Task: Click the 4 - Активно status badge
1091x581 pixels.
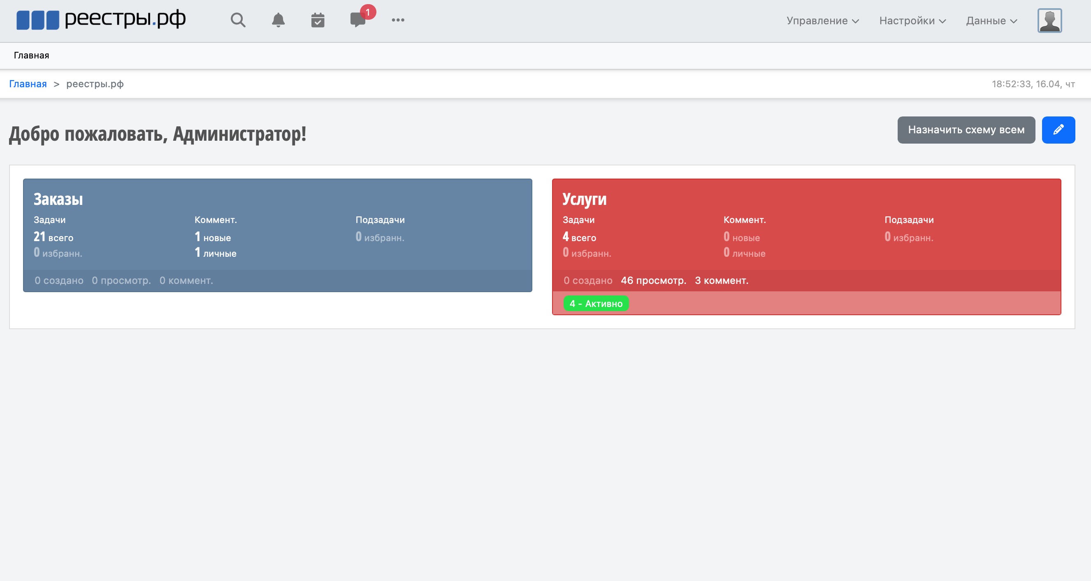Action: [596, 304]
